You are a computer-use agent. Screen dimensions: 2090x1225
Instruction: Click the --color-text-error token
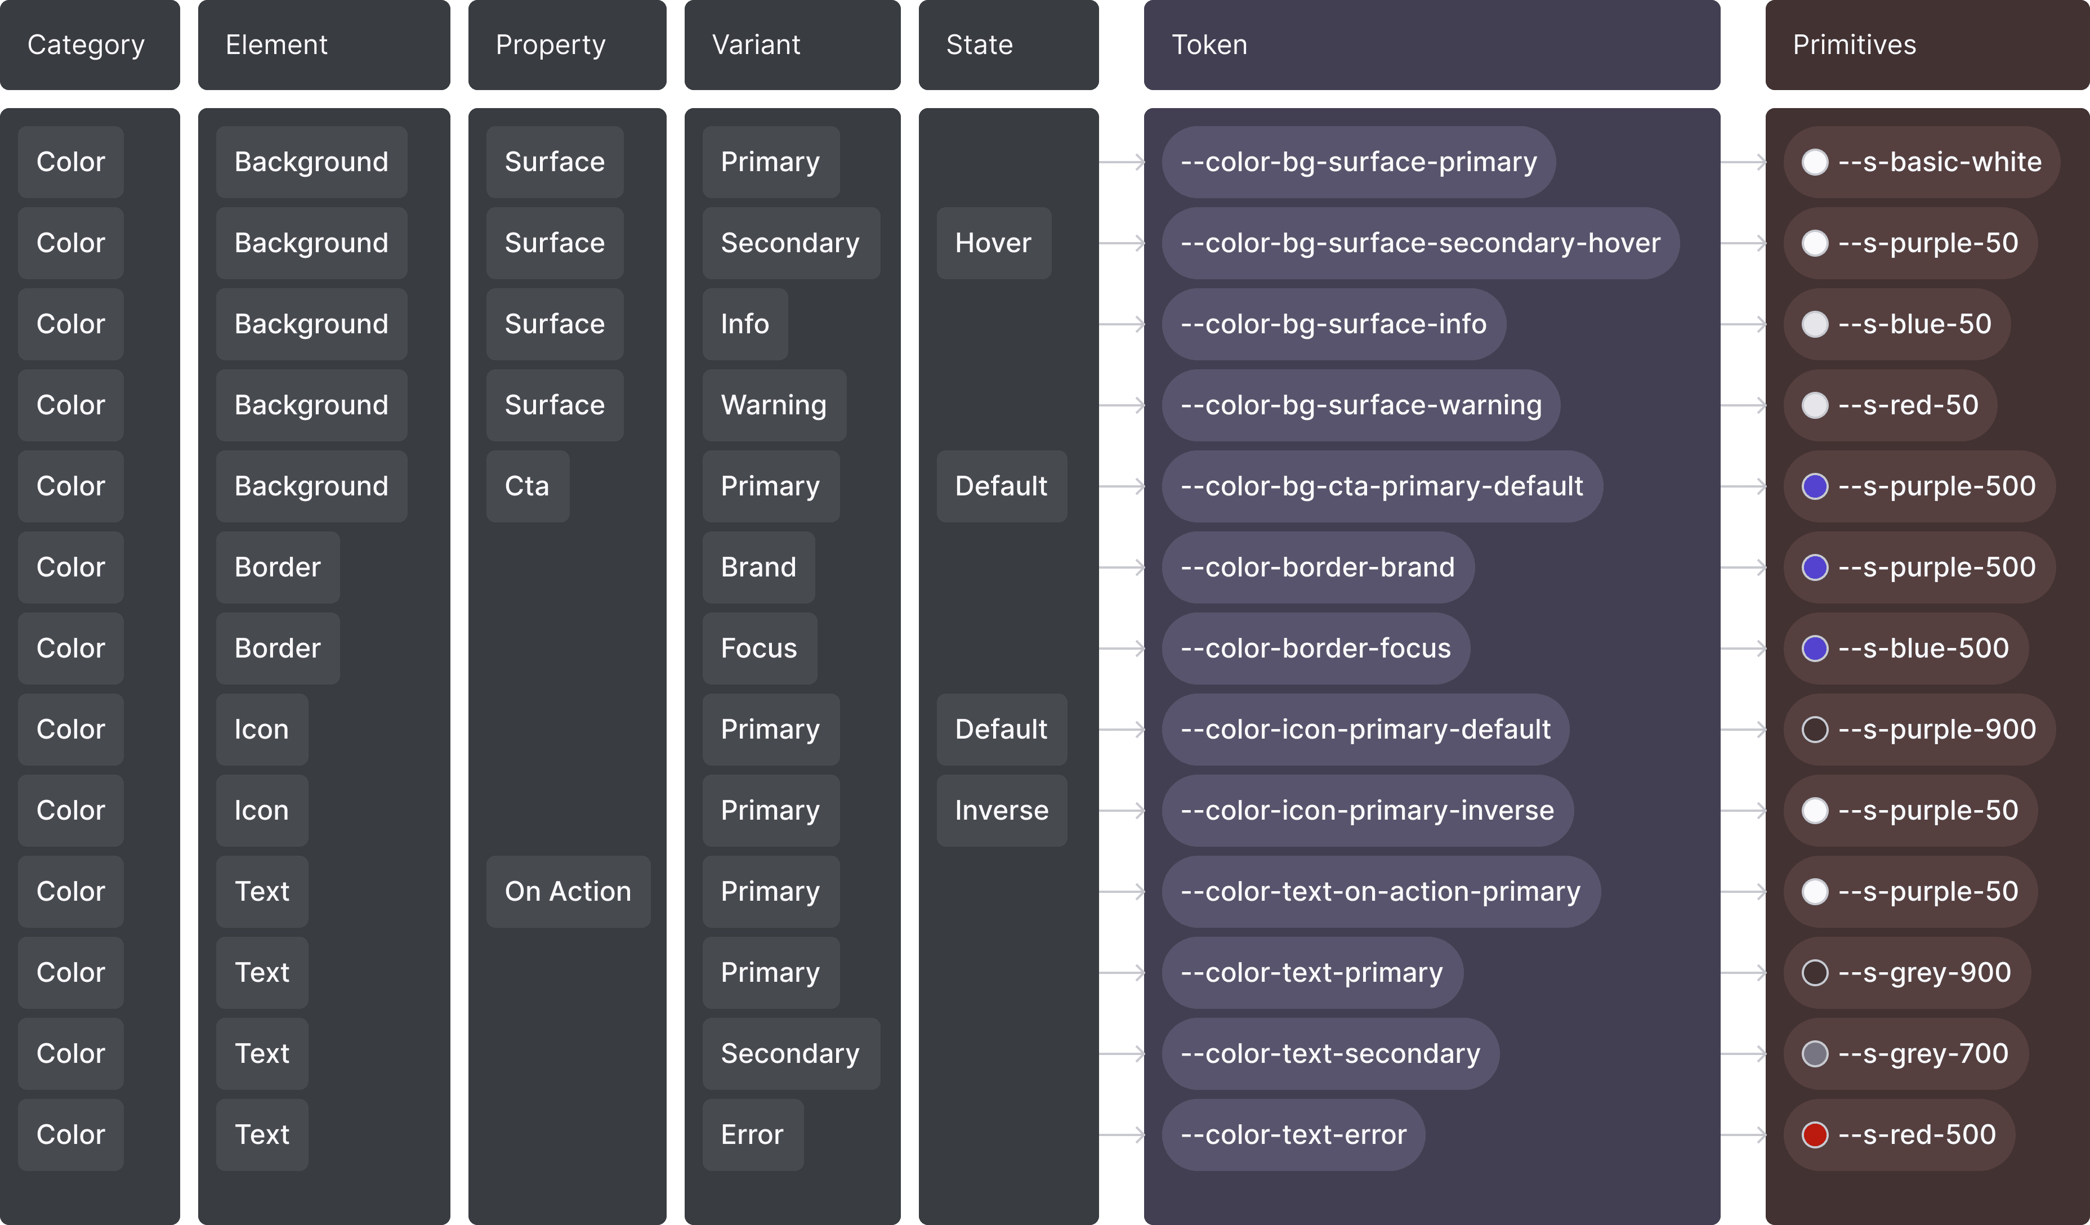pyautogui.click(x=1293, y=1134)
